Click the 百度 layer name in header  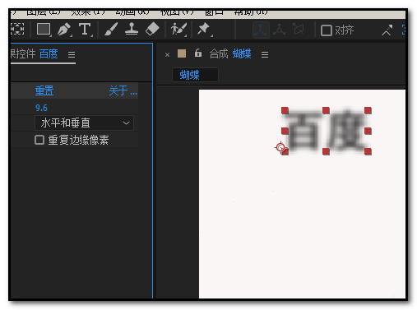[49, 53]
